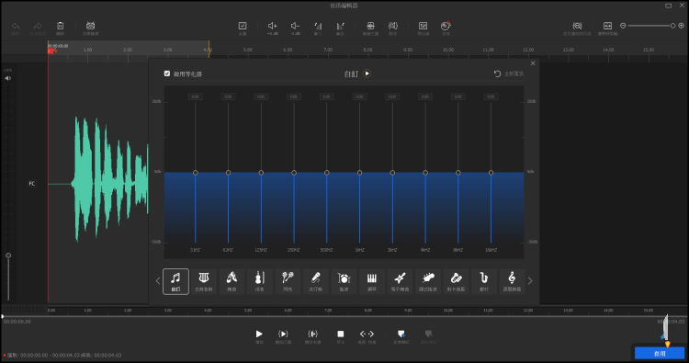Click the zoom out minus icon
The height and width of the screenshot is (363, 689).
[623, 26]
